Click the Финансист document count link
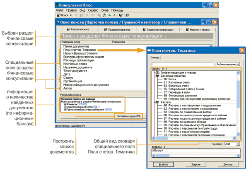 (x=83, y=104)
